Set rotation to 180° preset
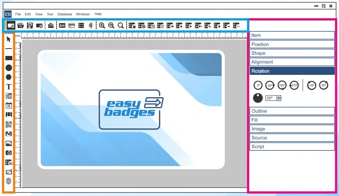 [x=282, y=85]
